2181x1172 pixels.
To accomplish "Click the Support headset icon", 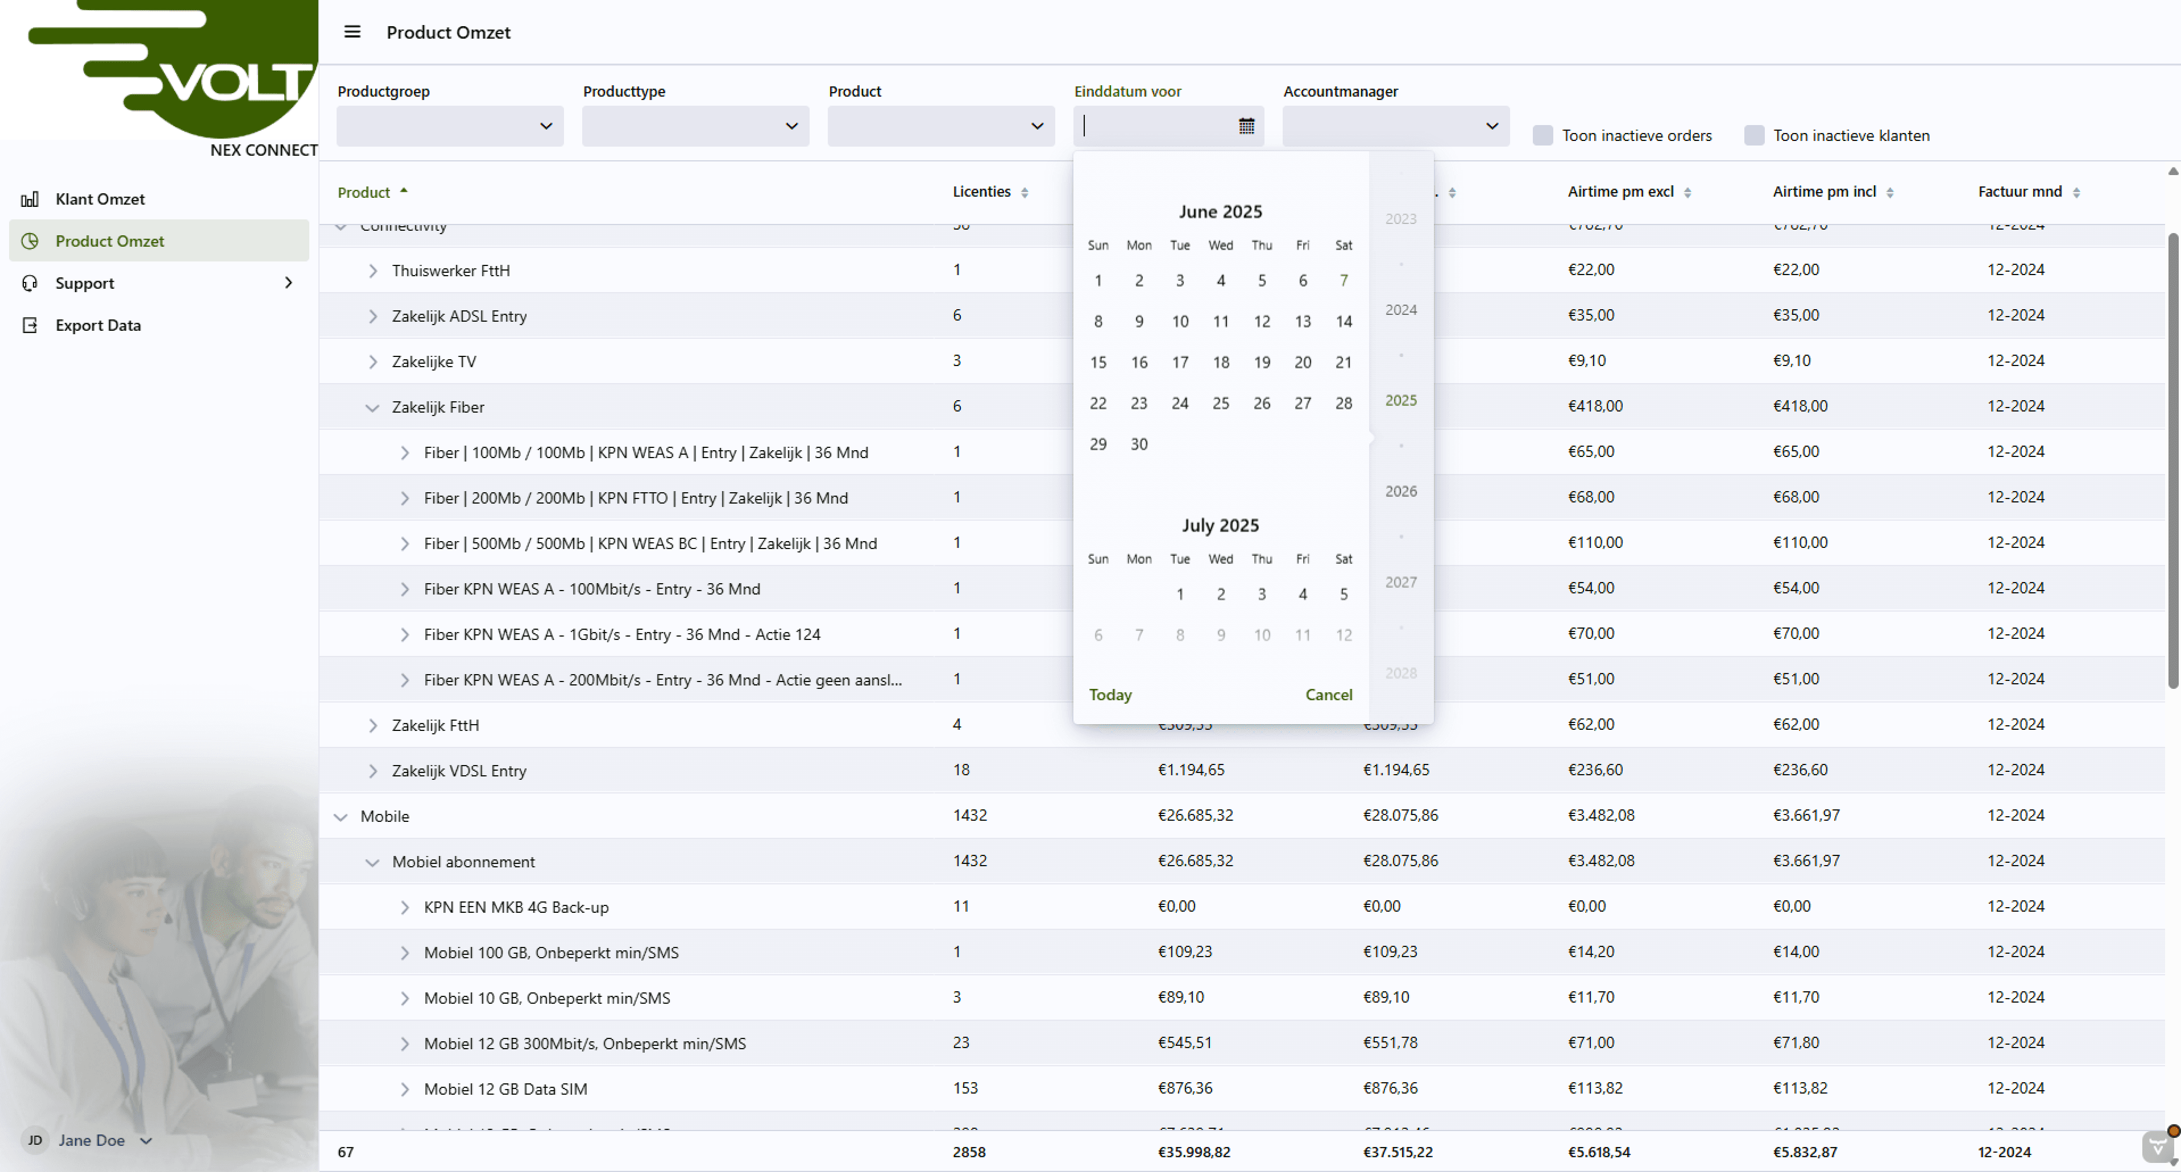I will pos(30,284).
